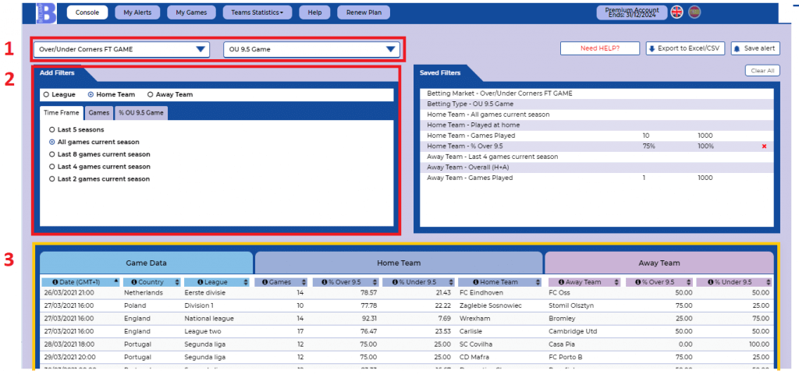This screenshot has width=799, height=374.
Task: Select League filter radio button
Action: click(x=46, y=94)
